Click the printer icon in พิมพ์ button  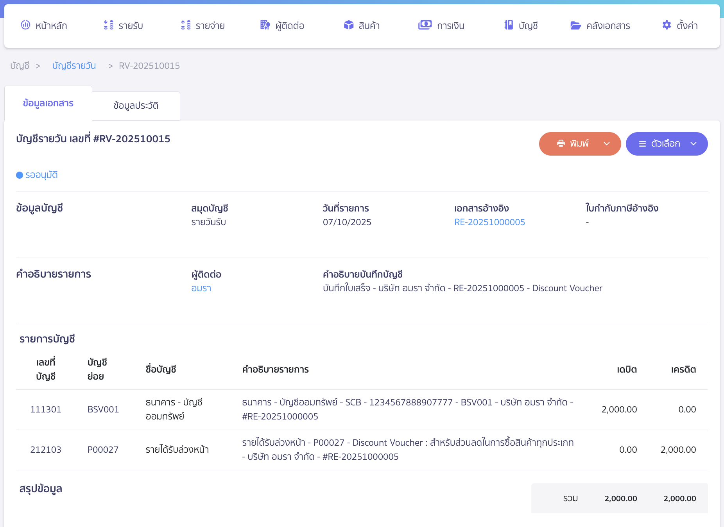(x=561, y=143)
